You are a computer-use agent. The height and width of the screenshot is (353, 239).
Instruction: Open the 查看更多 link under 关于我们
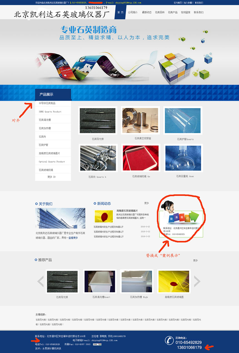click(73, 238)
